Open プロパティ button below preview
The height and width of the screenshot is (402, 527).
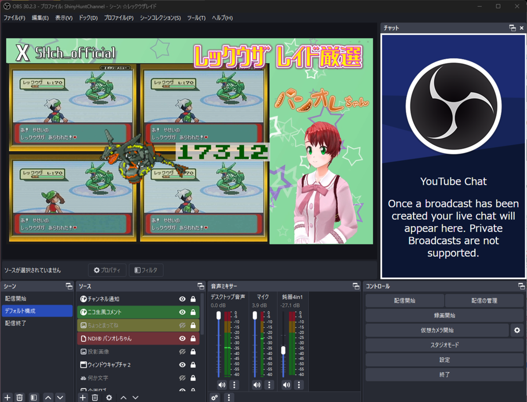tap(107, 270)
